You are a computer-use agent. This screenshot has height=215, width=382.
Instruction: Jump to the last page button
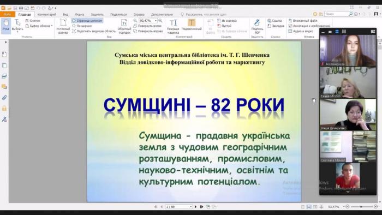(201, 207)
